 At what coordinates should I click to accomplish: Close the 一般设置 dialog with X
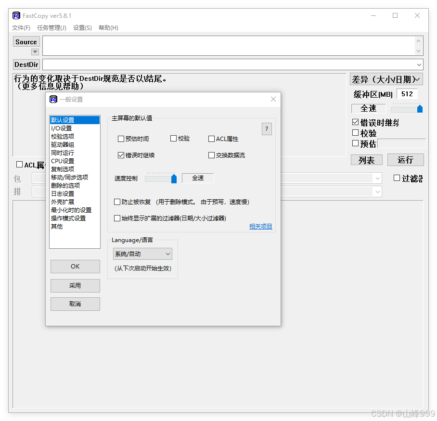click(273, 99)
